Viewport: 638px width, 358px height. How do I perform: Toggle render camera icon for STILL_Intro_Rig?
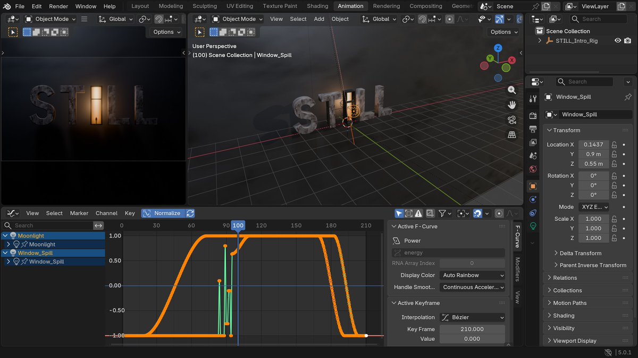628,41
